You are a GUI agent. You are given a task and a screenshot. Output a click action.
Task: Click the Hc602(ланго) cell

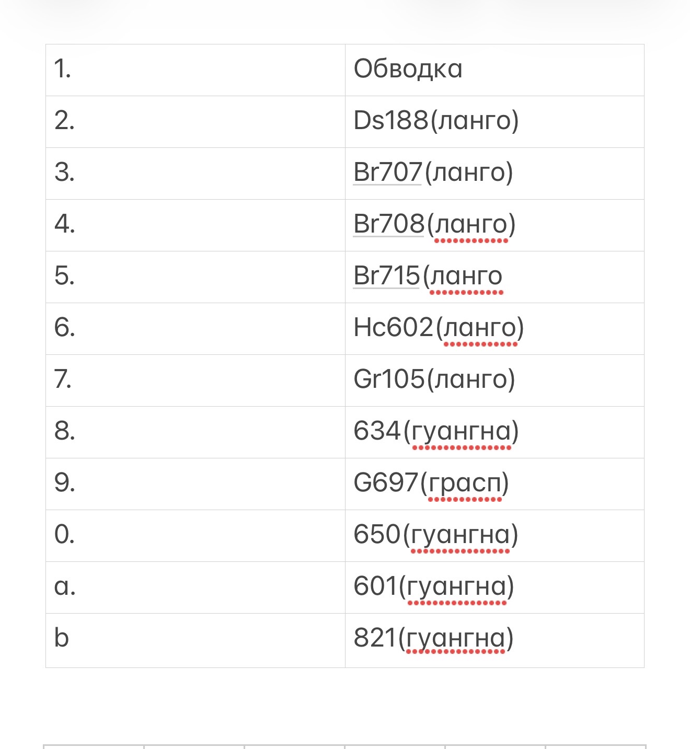(494, 329)
